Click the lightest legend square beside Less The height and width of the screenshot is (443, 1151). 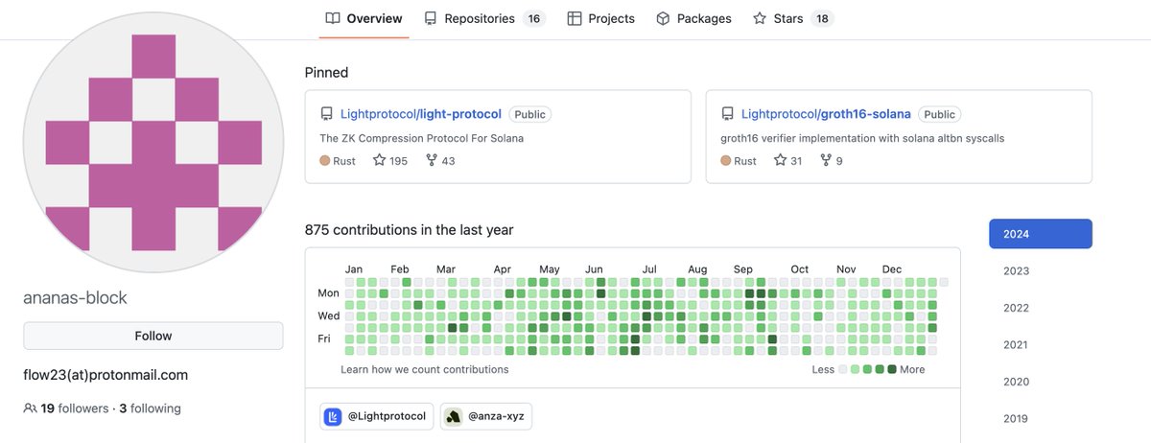coord(843,369)
